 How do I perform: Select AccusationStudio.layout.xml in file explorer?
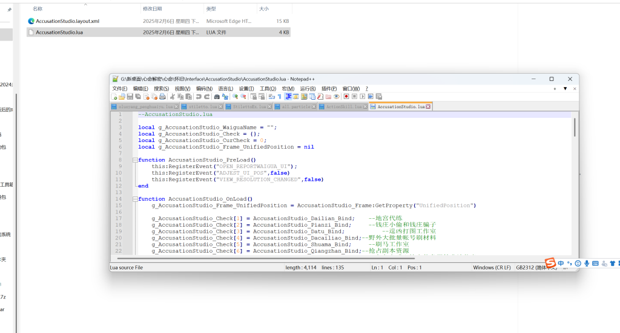(67, 21)
